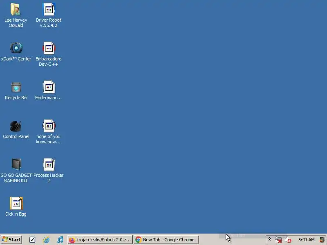
Task: Click the network disconnected tray icon
Action: [278, 240]
